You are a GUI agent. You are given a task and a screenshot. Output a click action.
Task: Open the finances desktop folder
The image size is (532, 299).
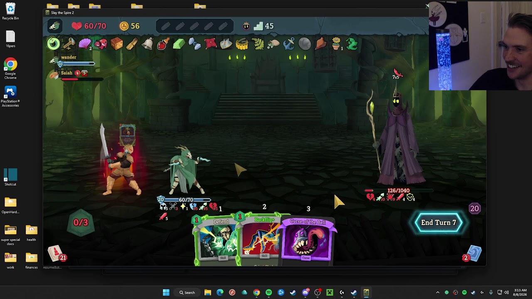31,261
